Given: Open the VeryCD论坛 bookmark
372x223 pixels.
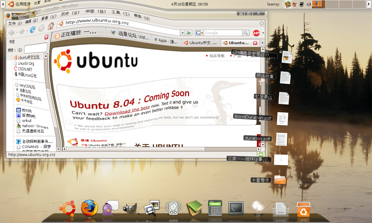Looking at the screenshot, I should point(25,86).
